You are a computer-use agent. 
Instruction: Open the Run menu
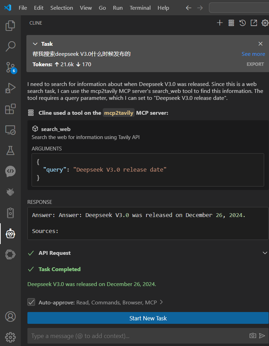click(118, 8)
